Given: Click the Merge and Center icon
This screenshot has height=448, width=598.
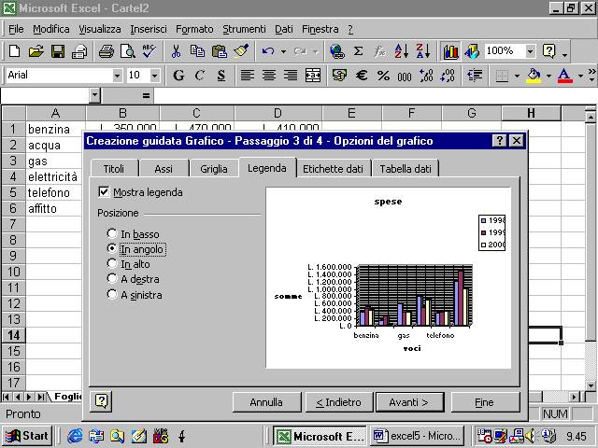Looking at the screenshot, I should (x=313, y=76).
